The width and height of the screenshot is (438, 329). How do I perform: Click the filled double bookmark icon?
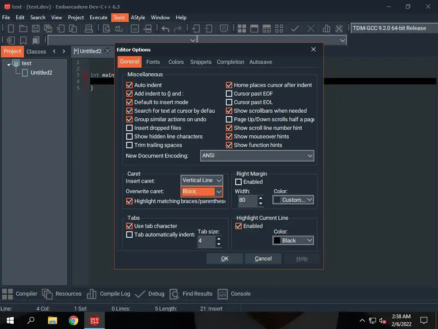[36, 41]
